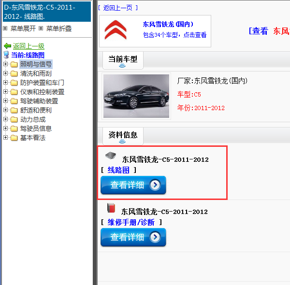
Task: Select 仪表和控制装置 tree item label
Action: (42, 92)
